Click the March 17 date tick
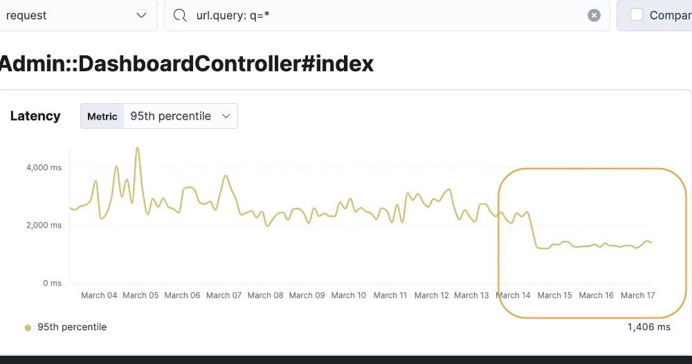This screenshot has height=364, width=692. coord(637,295)
